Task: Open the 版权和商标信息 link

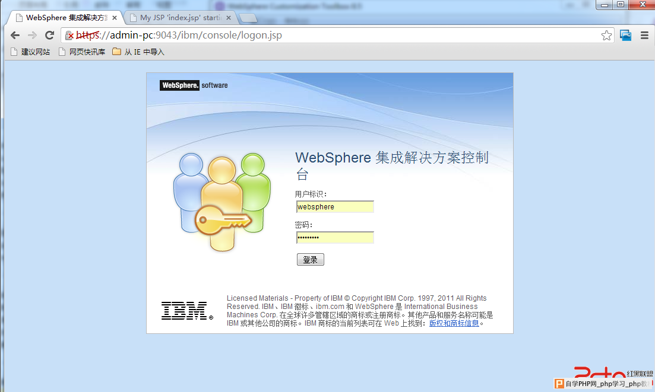Action: click(454, 323)
